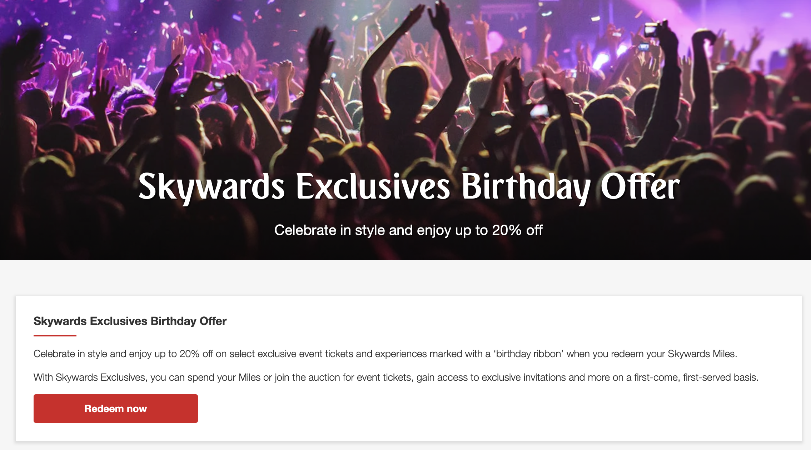Click the red underline below the card heading
Viewport: 811px width, 450px height.
pyautogui.click(x=55, y=336)
